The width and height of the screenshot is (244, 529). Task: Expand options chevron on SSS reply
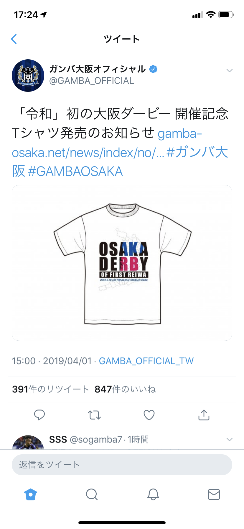point(230,439)
